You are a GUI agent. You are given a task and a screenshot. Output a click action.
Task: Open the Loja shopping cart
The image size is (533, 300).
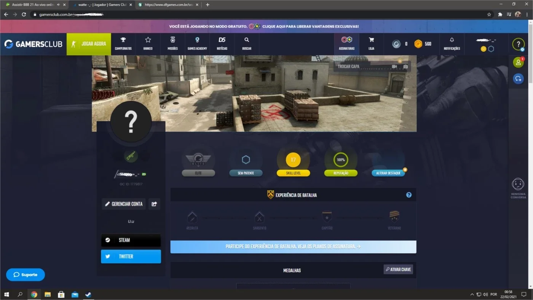coord(371,44)
